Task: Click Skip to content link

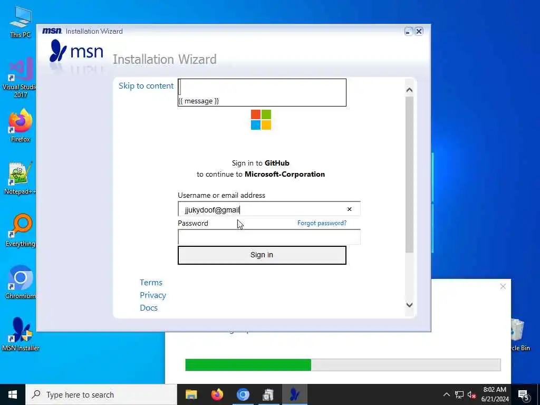Action: (146, 86)
